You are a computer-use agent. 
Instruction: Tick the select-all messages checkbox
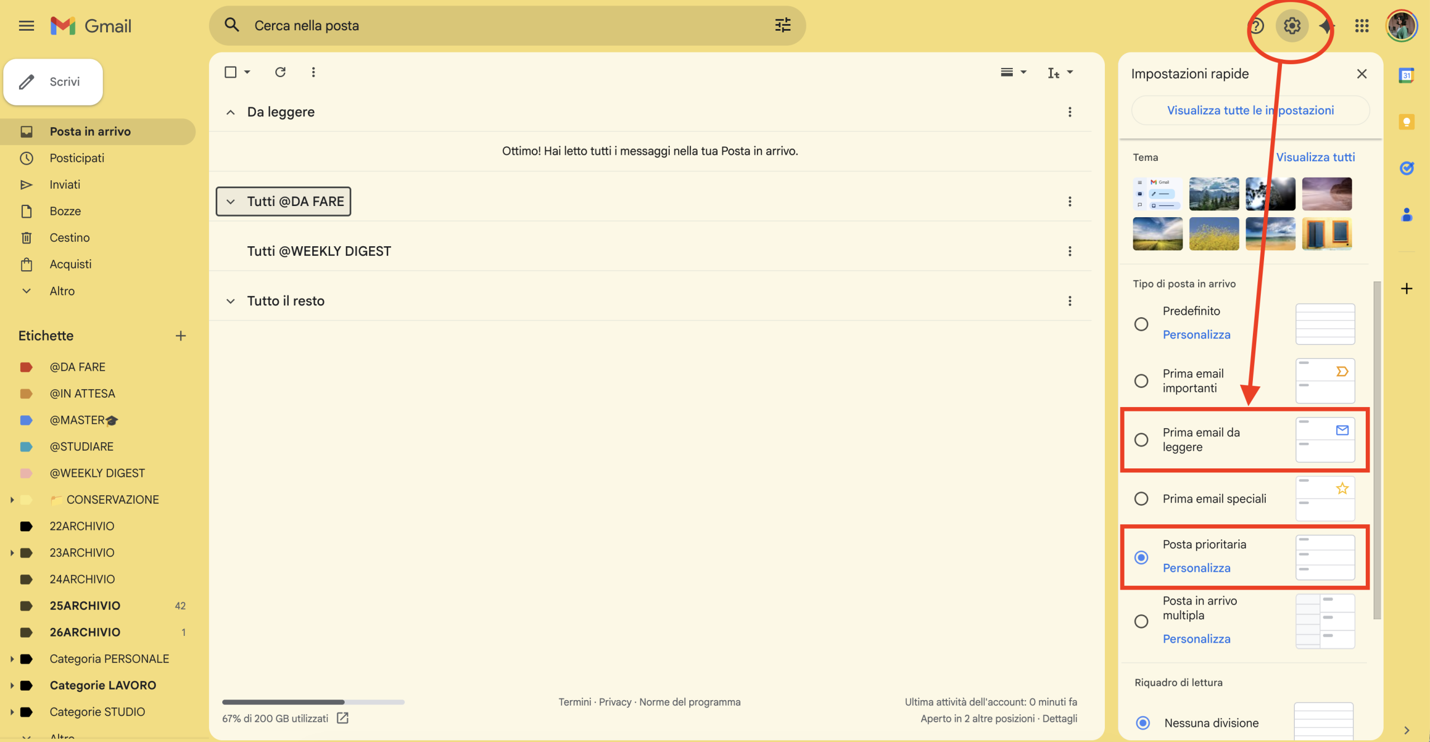coord(230,72)
